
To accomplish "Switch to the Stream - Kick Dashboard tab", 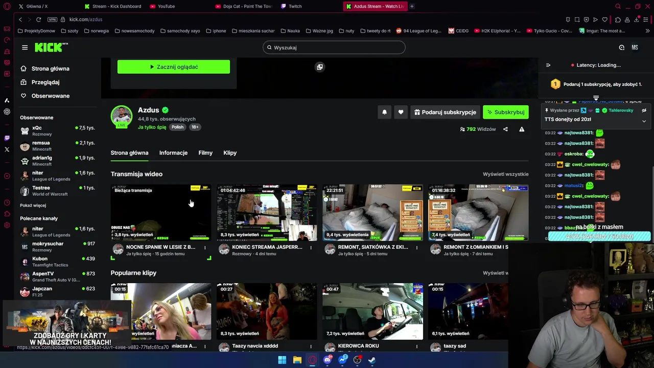I will click(x=112, y=6).
